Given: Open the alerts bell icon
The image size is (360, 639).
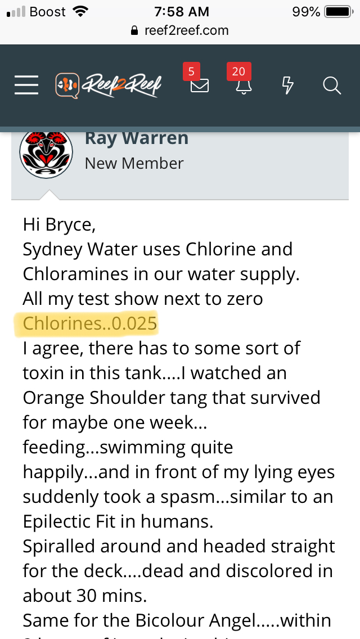Looking at the screenshot, I should (x=244, y=86).
